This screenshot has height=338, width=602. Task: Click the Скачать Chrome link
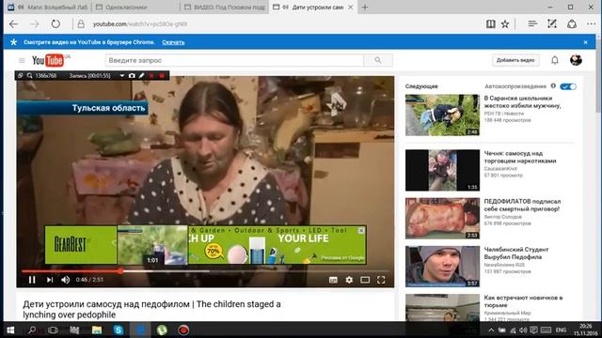(173, 42)
